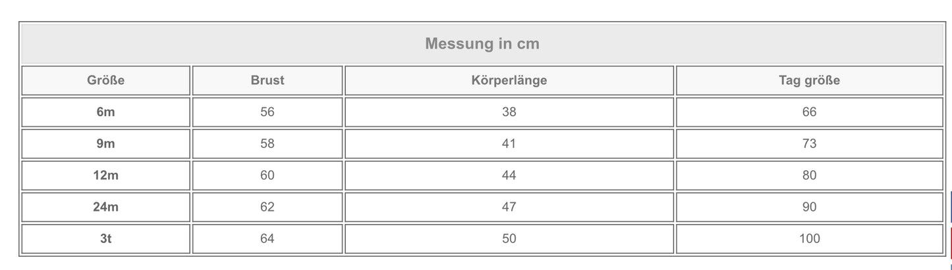Click the Körperlänge value 50 cell
The image size is (952, 270).
(509, 238)
